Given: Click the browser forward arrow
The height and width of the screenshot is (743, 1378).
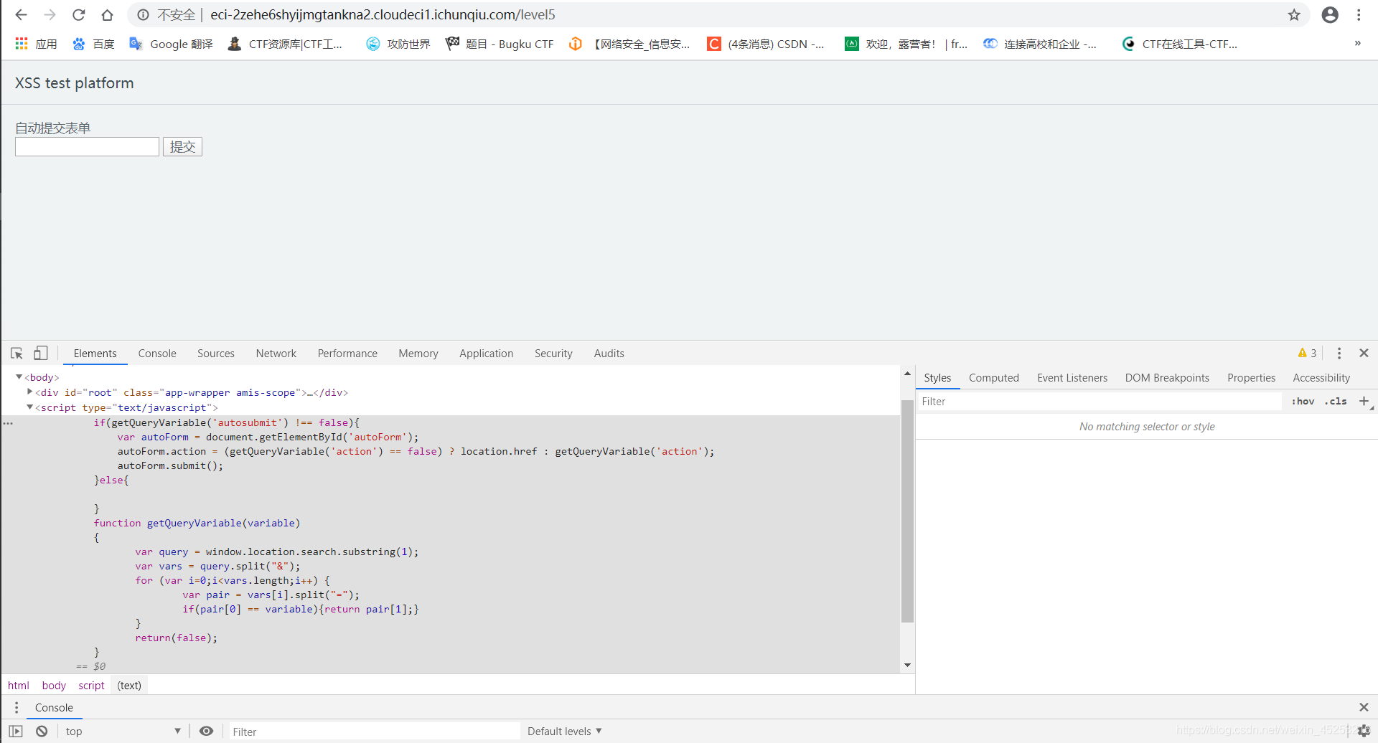Looking at the screenshot, I should [x=50, y=15].
